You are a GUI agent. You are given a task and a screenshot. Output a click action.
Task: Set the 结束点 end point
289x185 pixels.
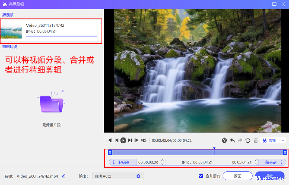(272, 162)
